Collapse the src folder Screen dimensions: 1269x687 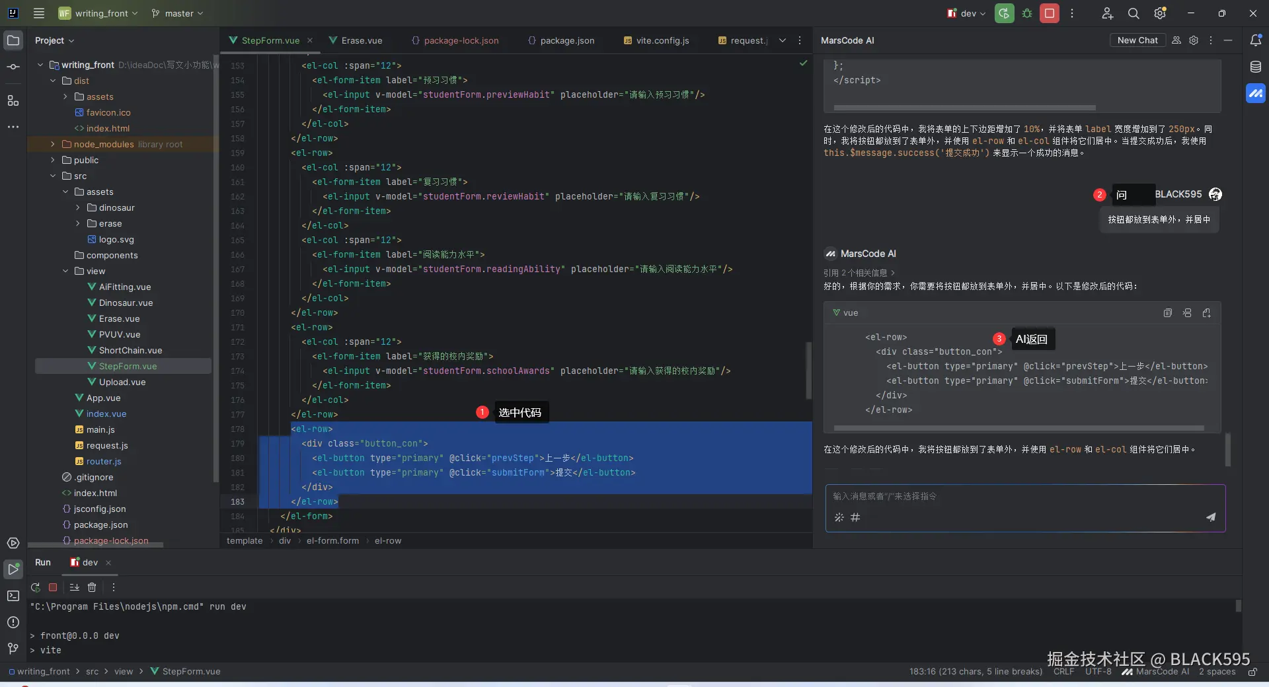pos(53,176)
